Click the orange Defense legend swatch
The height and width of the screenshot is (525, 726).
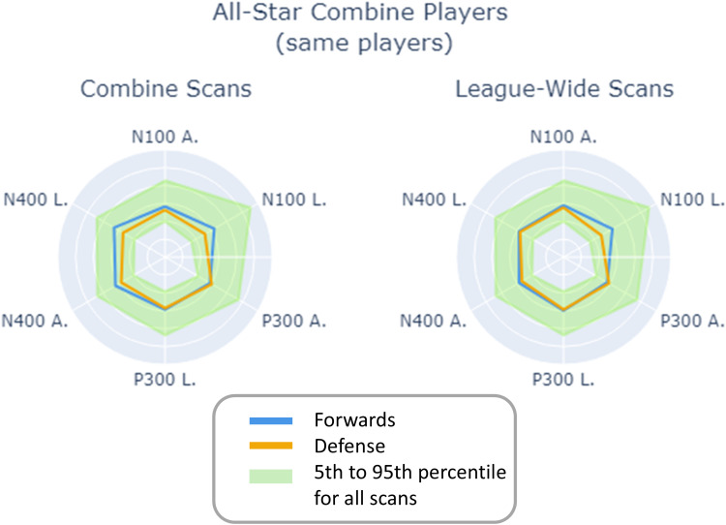(274, 446)
